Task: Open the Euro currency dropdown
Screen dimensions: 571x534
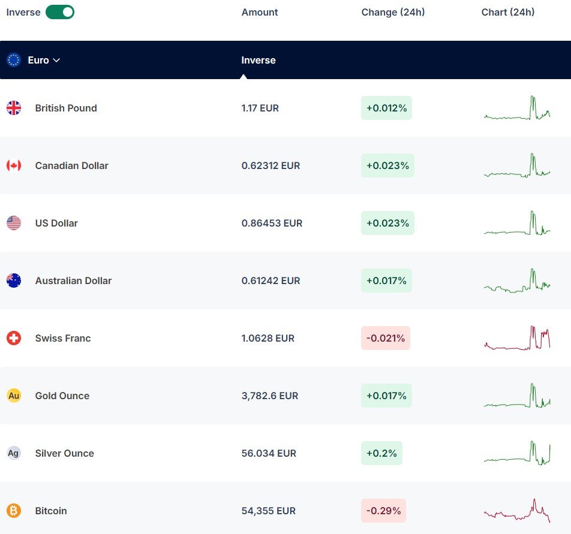Action: 44,60
